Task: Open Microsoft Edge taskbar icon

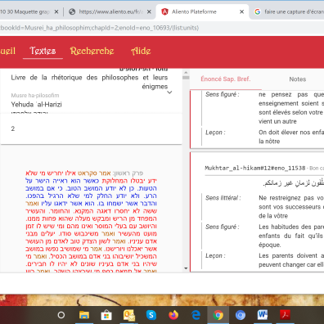Action: pos(196,315)
